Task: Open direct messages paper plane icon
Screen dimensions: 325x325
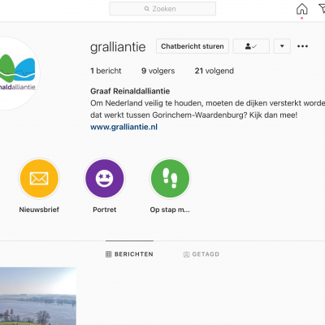Action: [x=322, y=9]
